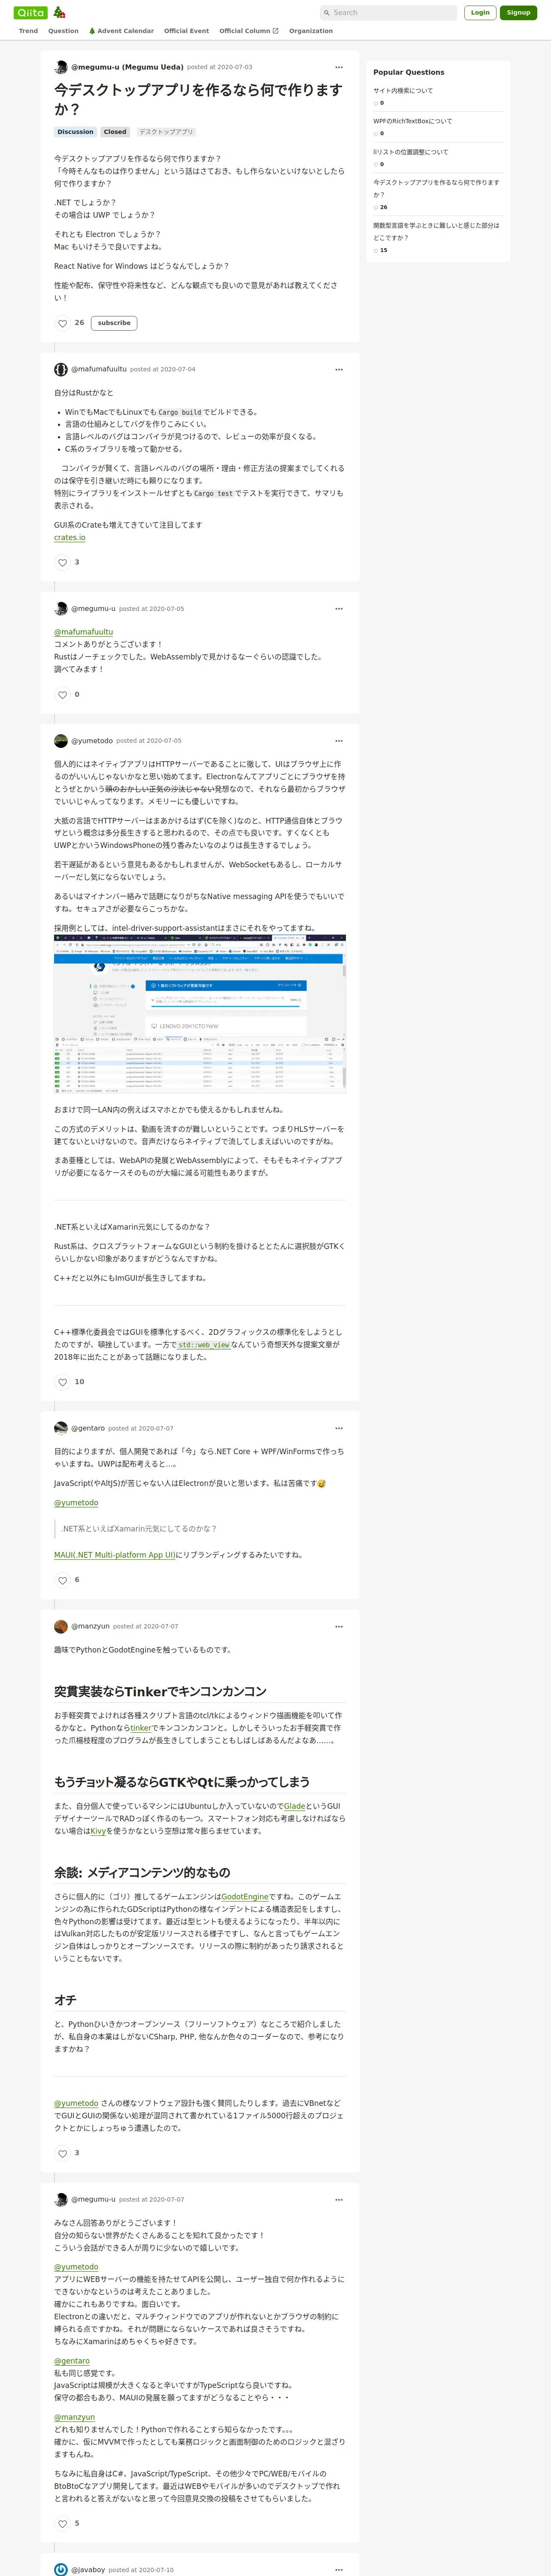
Task: Open options menu on megumu-u's 2020-07-05 comment
Action: 339,608
